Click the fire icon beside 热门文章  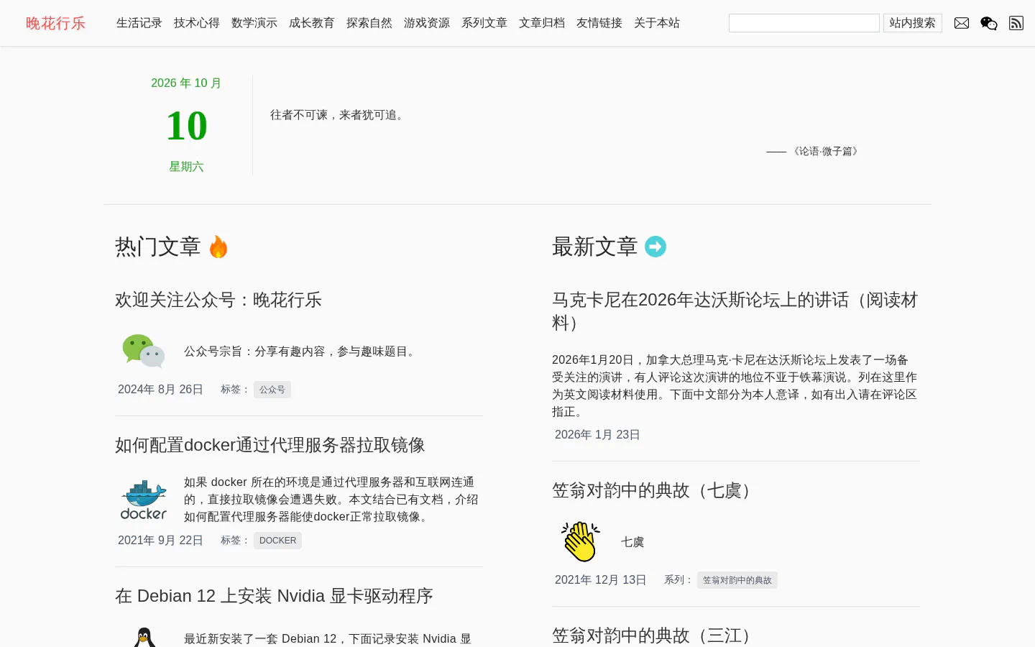(x=218, y=247)
